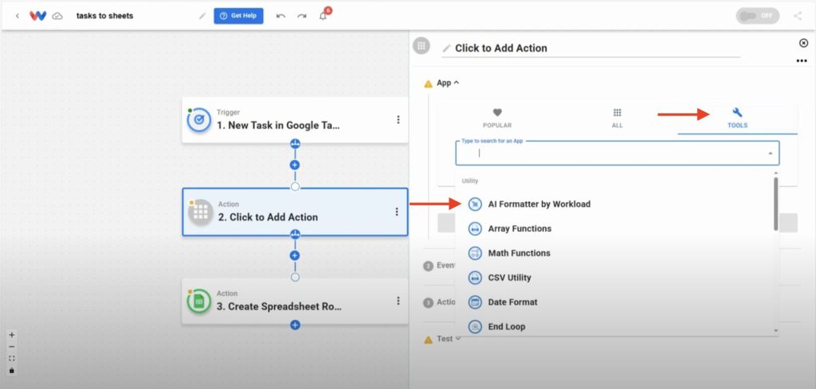The image size is (816, 389).
Task: Click the Get Help button
Action: click(x=238, y=16)
